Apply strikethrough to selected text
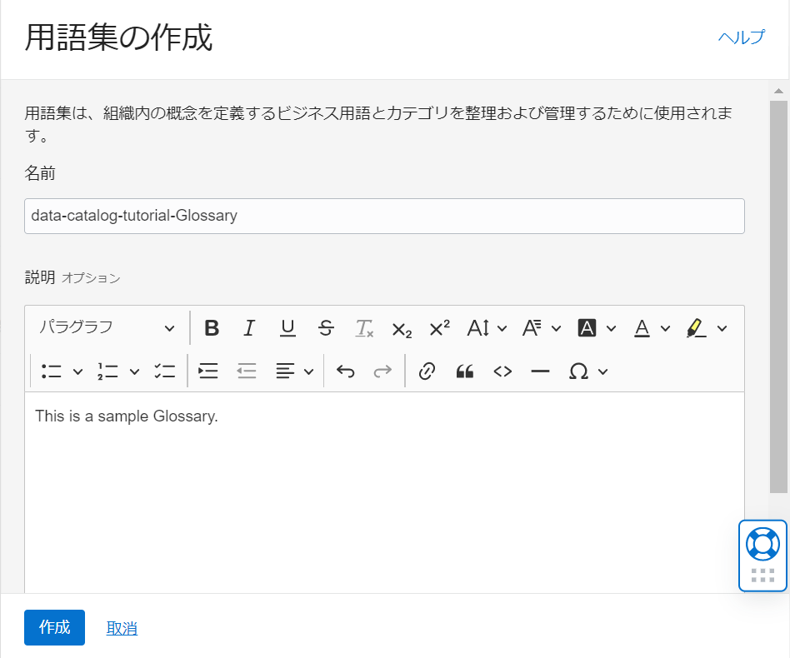The height and width of the screenshot is (658, 790). [326, 328]
